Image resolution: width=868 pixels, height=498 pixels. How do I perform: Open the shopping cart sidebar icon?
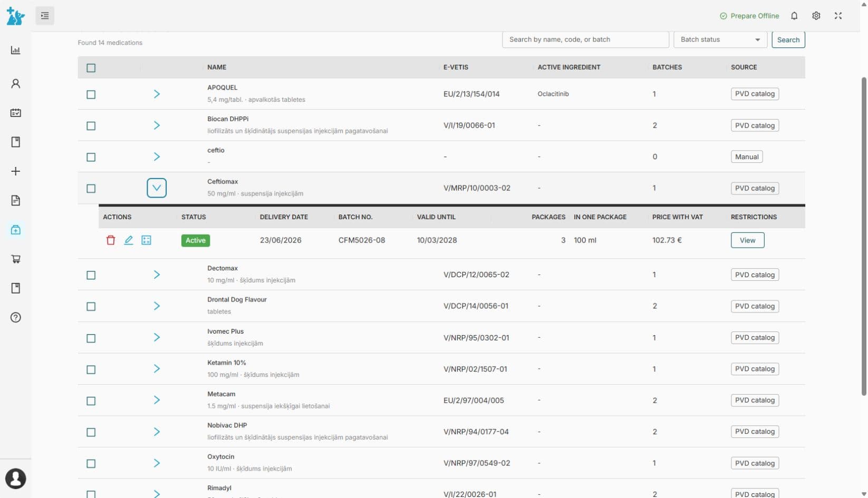(x=16, y=259)
